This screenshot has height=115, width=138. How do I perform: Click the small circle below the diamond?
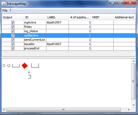click(x=29, y=72)
